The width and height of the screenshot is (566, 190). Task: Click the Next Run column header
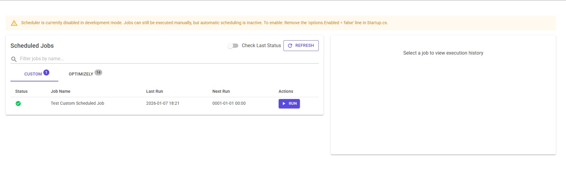pyautogui.click(x=221, y=91)
